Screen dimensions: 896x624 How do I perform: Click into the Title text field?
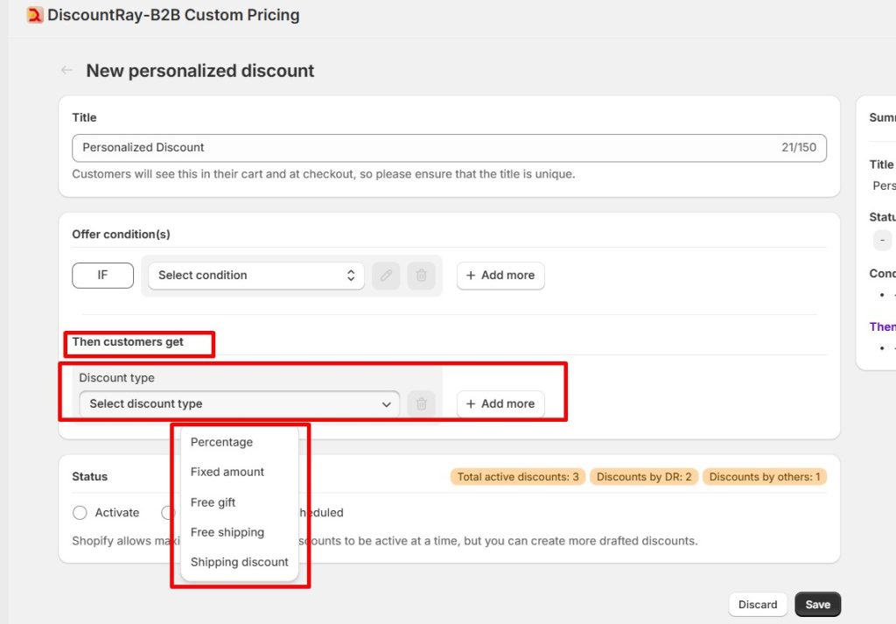(420, 148)
